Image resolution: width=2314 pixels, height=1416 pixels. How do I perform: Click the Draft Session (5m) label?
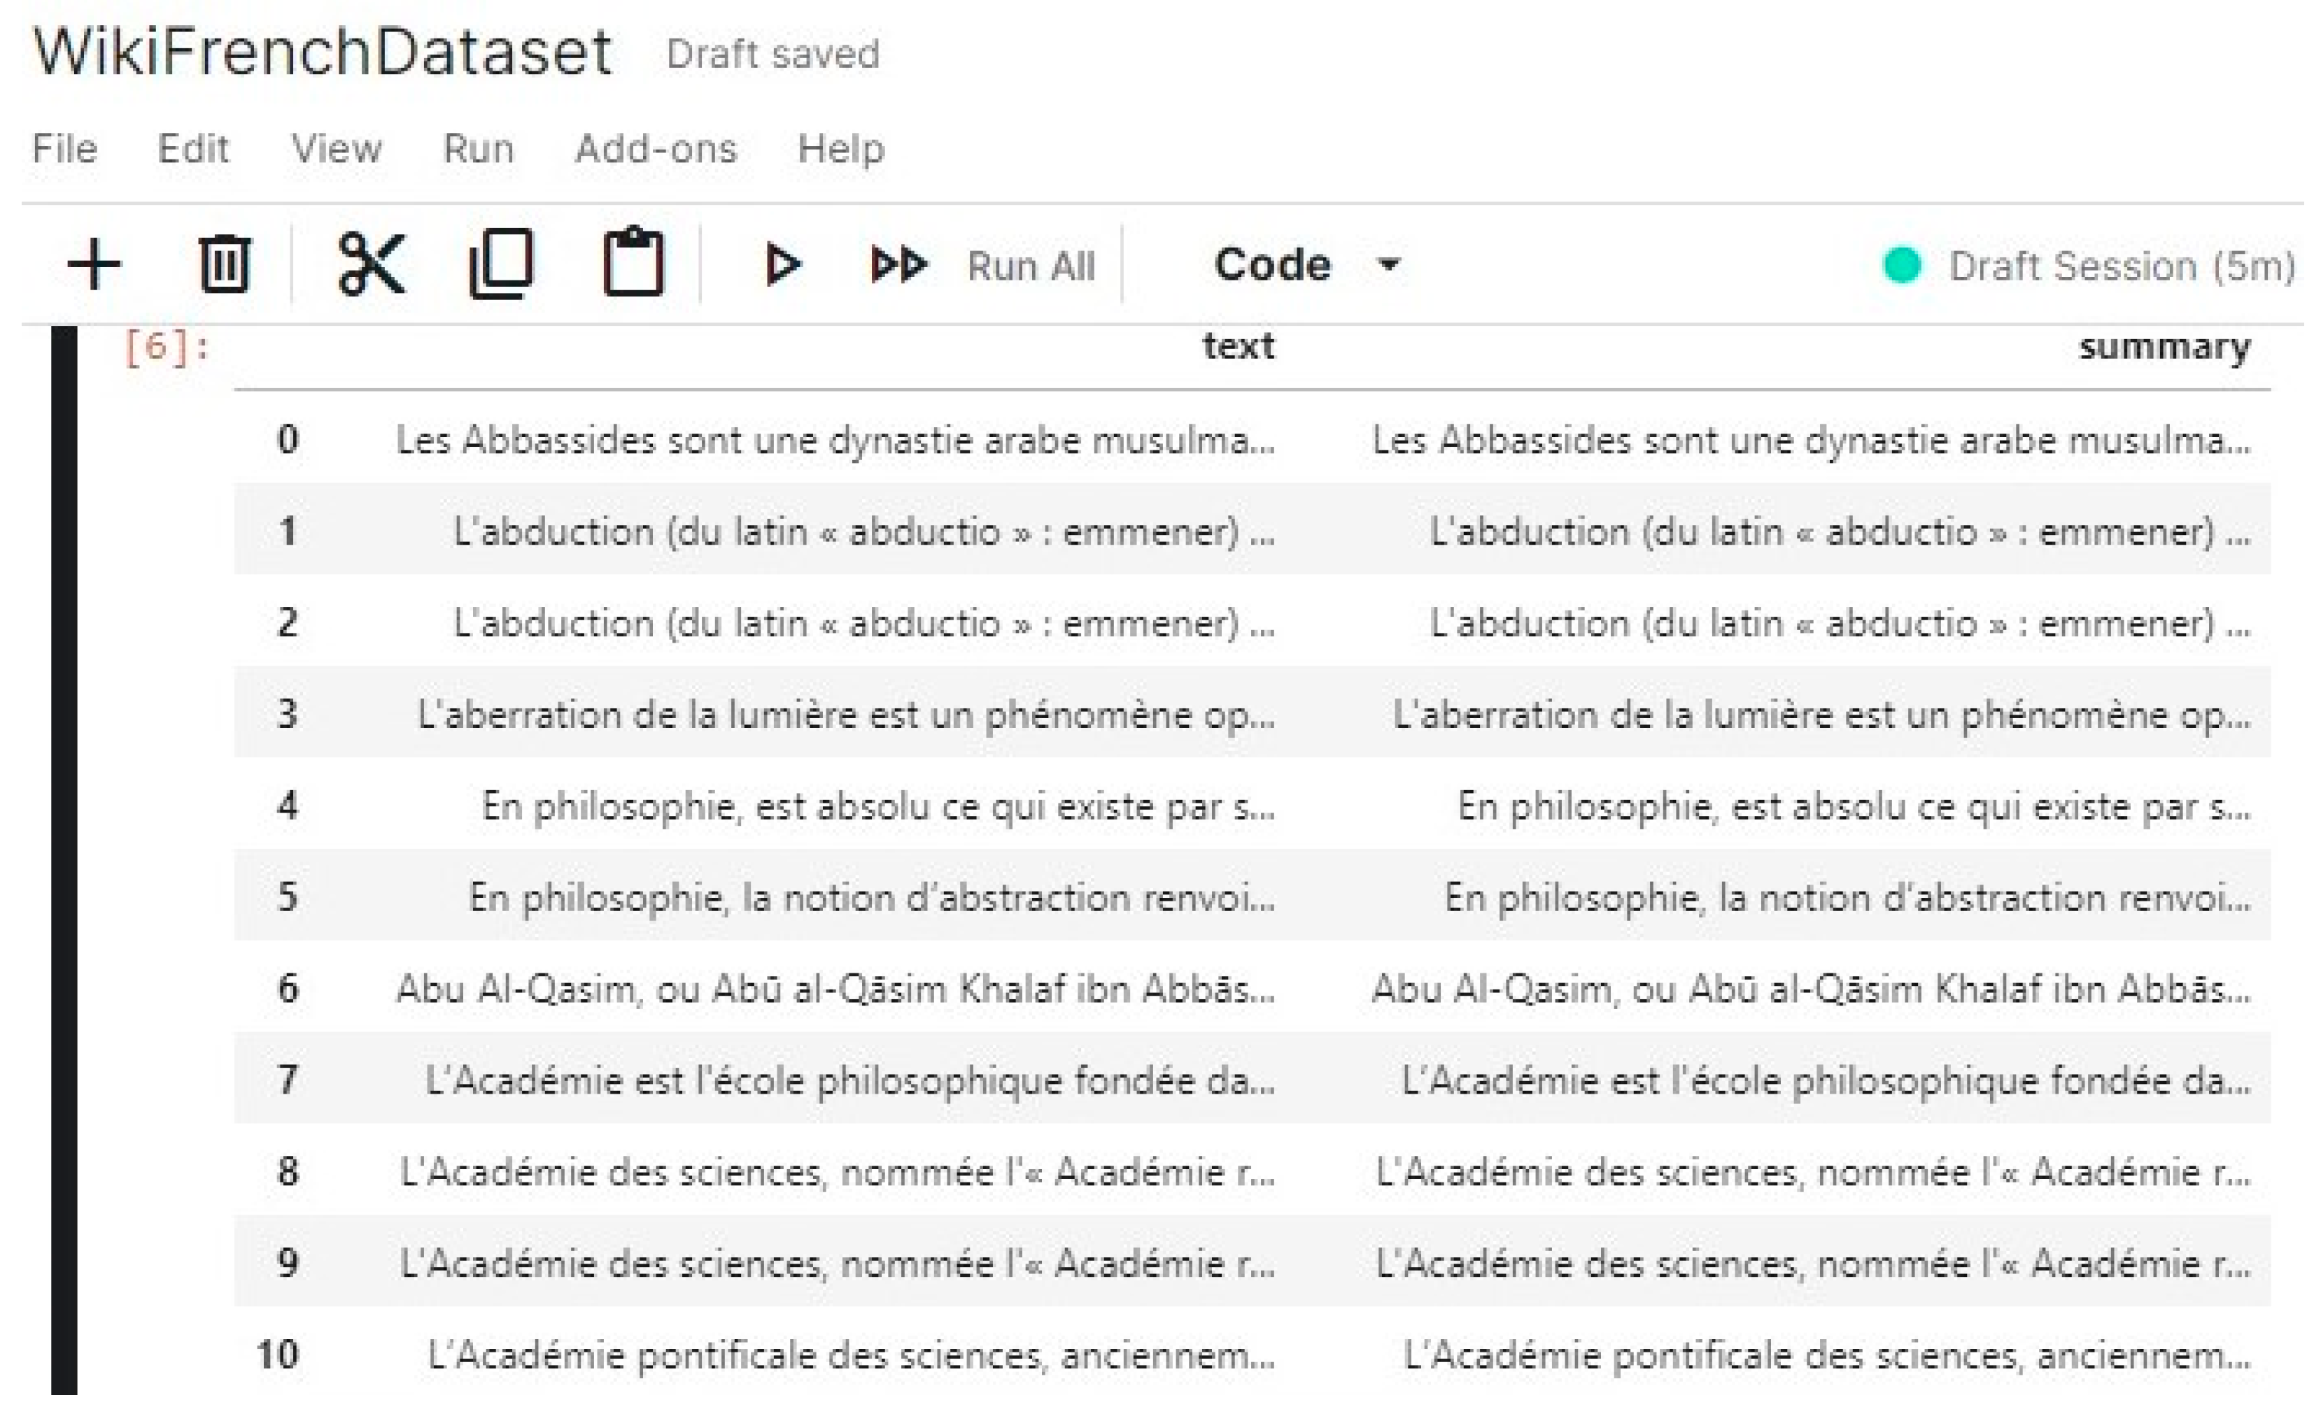pos(2122,266)
